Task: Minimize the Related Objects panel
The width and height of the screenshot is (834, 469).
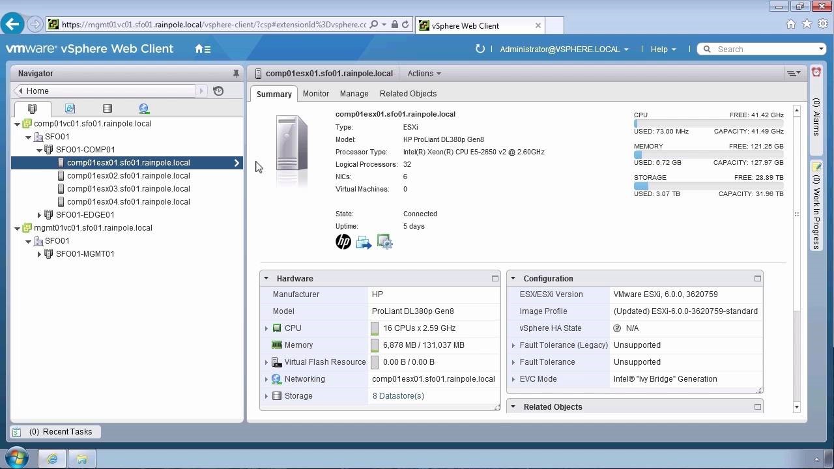Action: pos(757,407)
